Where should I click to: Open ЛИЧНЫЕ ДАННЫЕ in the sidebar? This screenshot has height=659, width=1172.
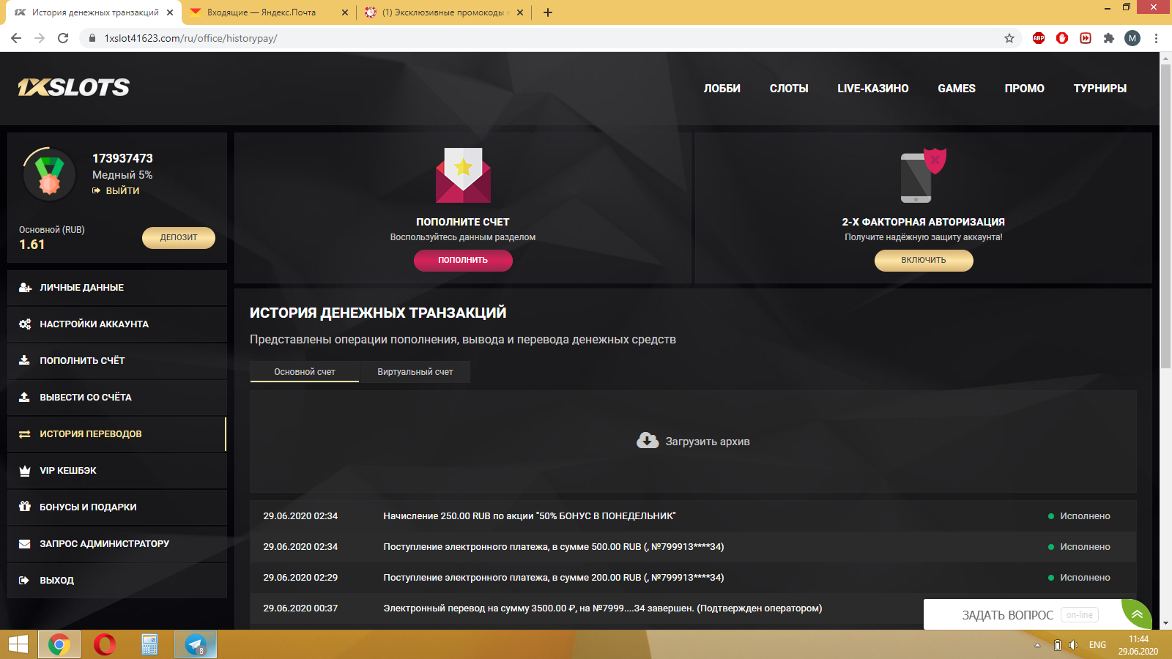[117, 288]
